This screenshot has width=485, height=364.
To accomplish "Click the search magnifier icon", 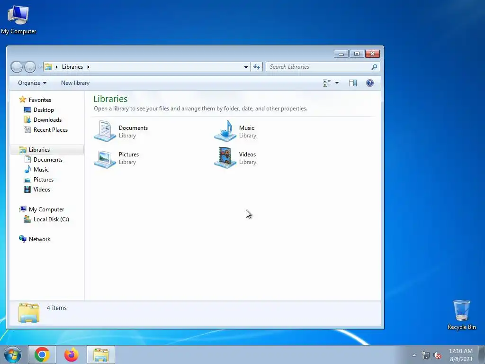I will pos(374,67).
